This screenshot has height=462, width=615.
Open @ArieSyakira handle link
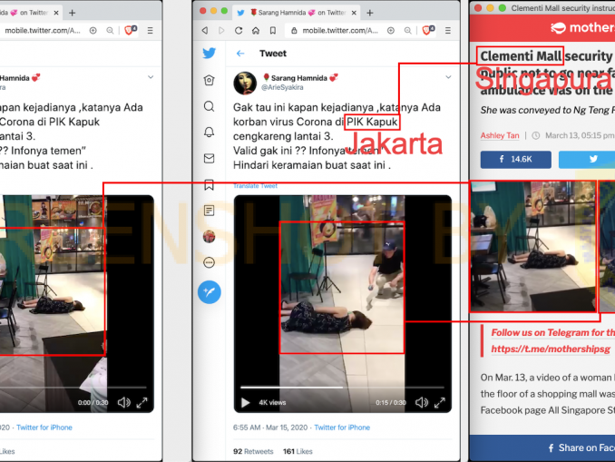[282, 87]
